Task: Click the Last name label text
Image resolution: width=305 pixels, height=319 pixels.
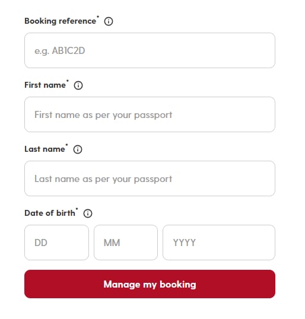Action: (45, 149)
